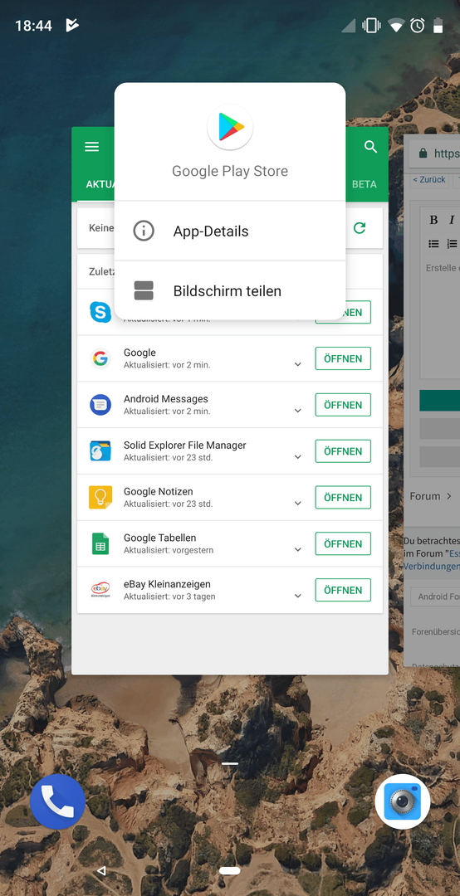
Task: Tap the eBay Kleinanzeigen name text
Action: [167, 584]
